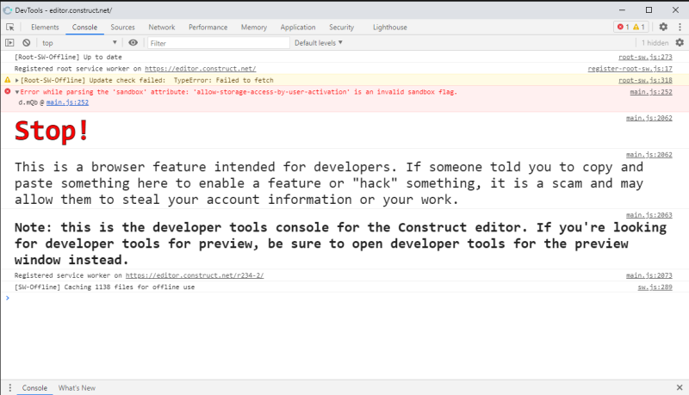This screenshot has height=395, width=689.
Task: Click the red Stop! heading message
Action: [x=52, y=131]
